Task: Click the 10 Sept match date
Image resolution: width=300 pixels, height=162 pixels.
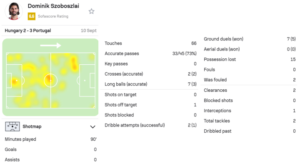Action: point(89,30)
